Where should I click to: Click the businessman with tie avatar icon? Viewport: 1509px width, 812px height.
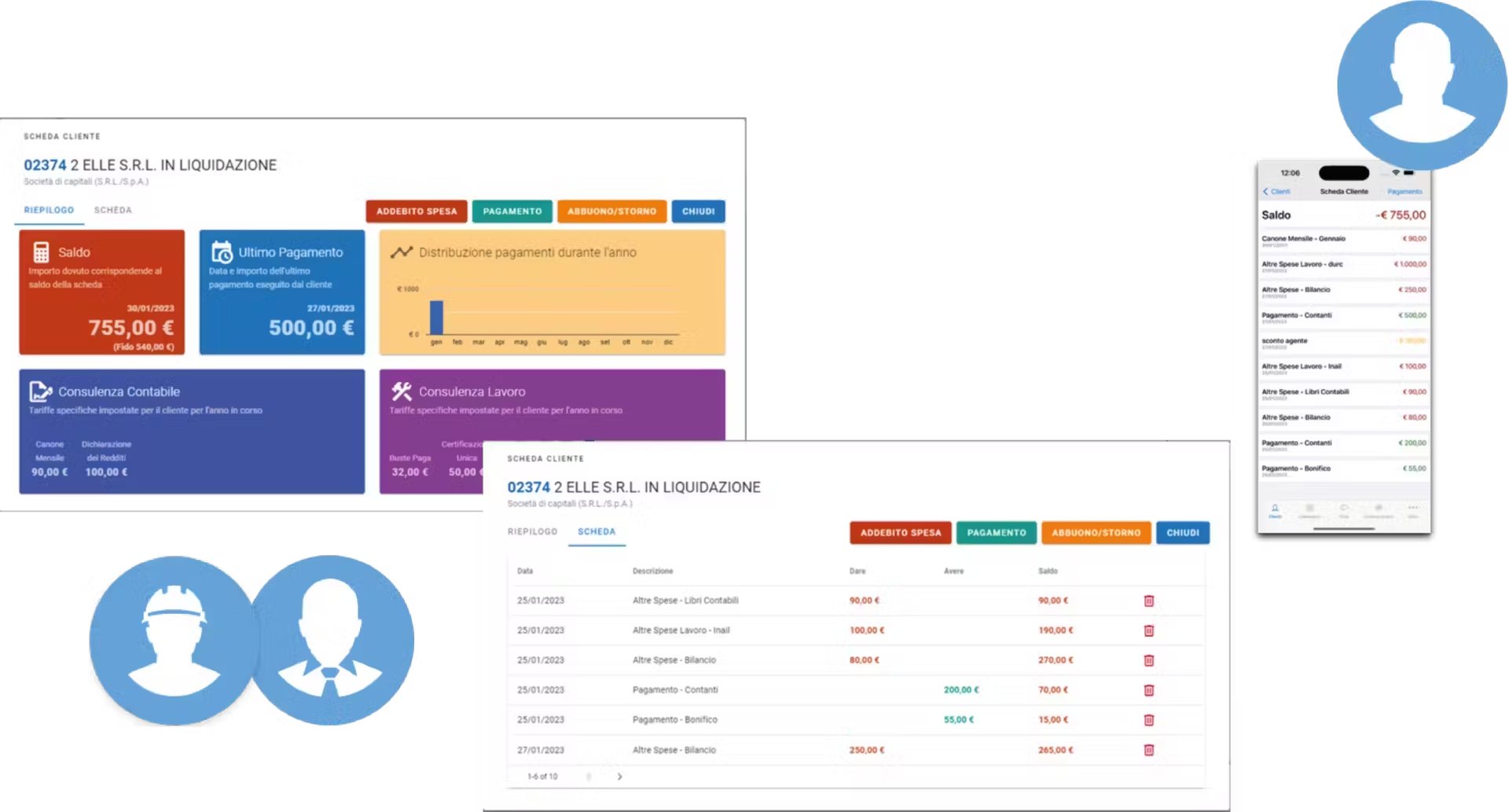(330, 640)
